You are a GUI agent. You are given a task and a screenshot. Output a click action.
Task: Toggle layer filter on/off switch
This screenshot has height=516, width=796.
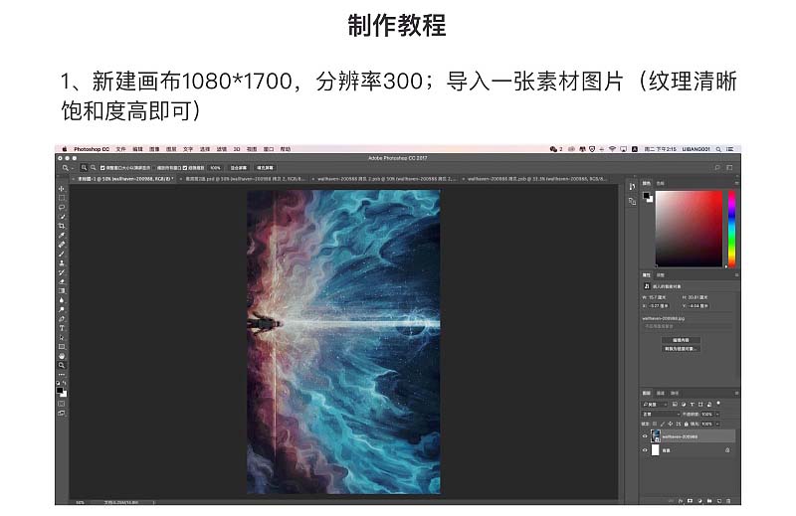click(x=718, y=403)
